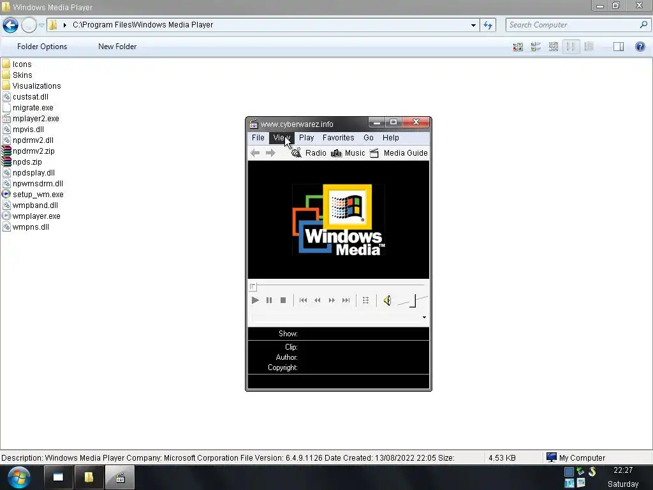Select the npds.zip archive
The height and width of the screenshot is (490, 653).
22,161
